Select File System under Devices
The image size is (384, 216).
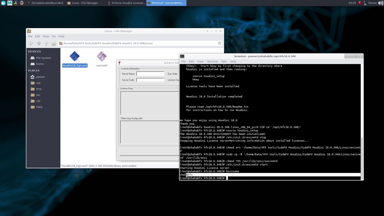coord(43,58)
